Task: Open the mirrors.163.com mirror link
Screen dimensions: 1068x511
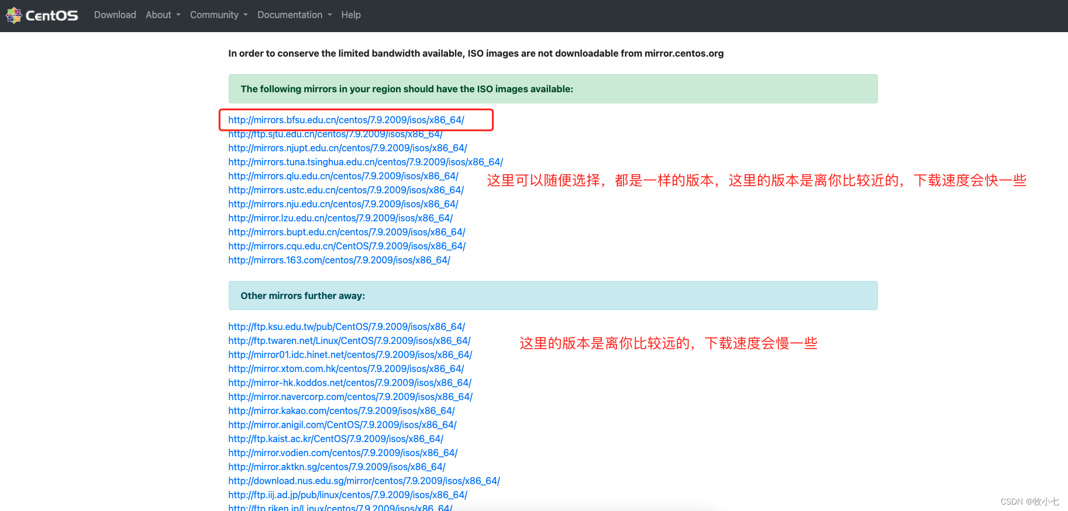Action: click(x=339, y=260)
